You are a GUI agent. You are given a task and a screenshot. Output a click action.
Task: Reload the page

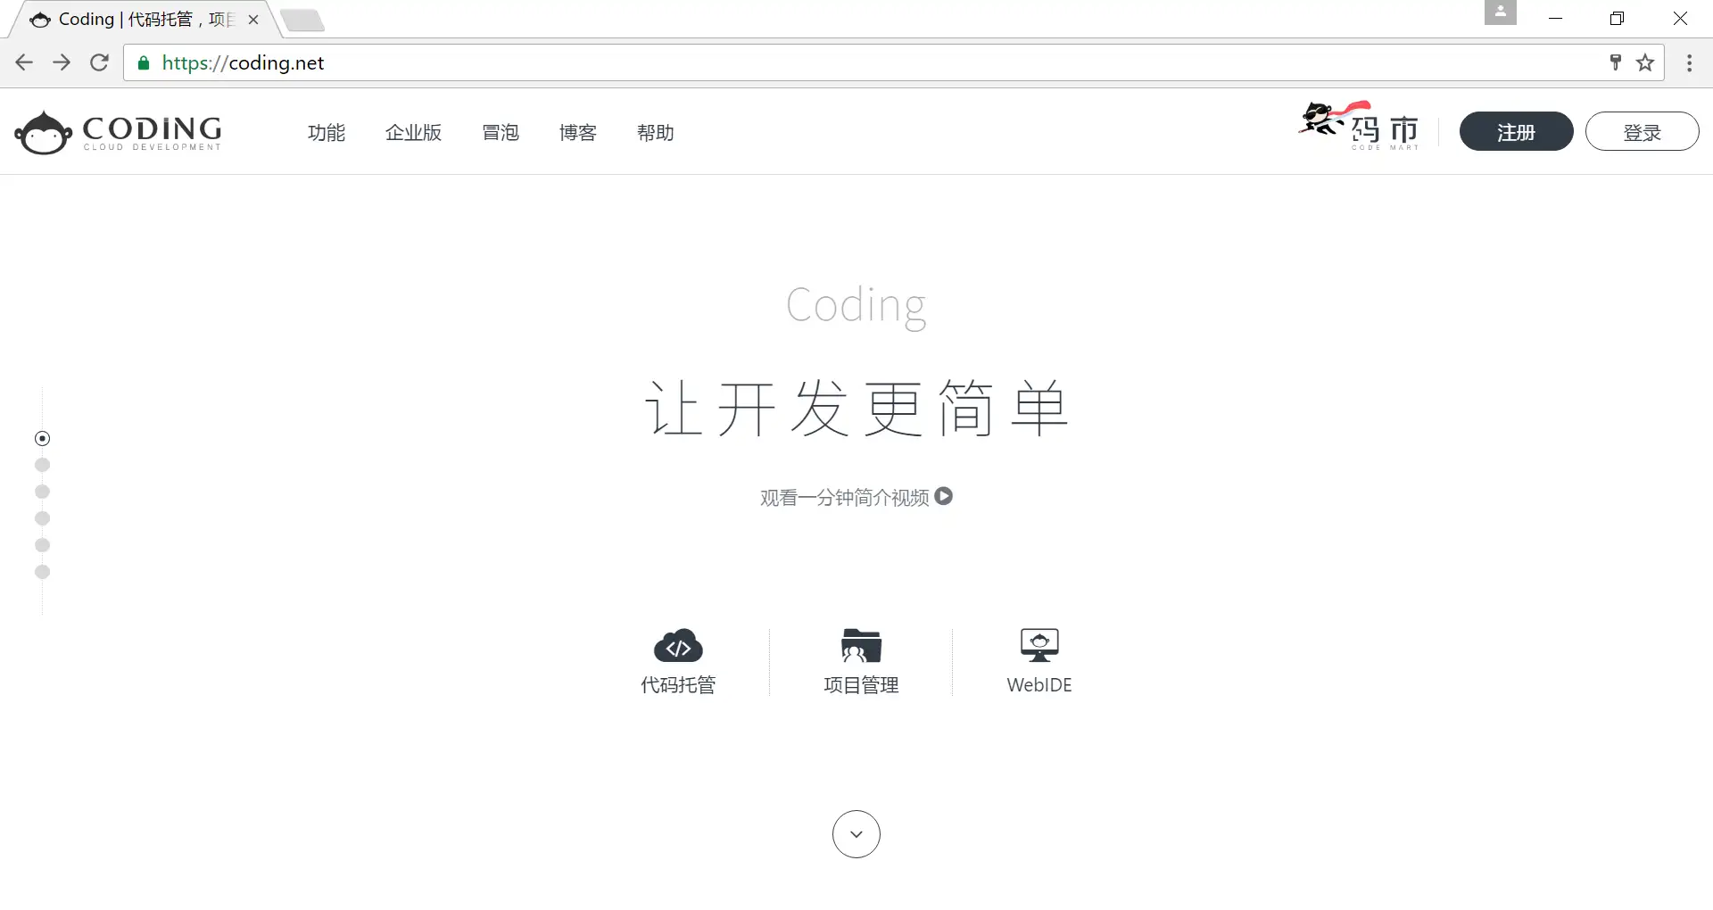tap(99, 62)
